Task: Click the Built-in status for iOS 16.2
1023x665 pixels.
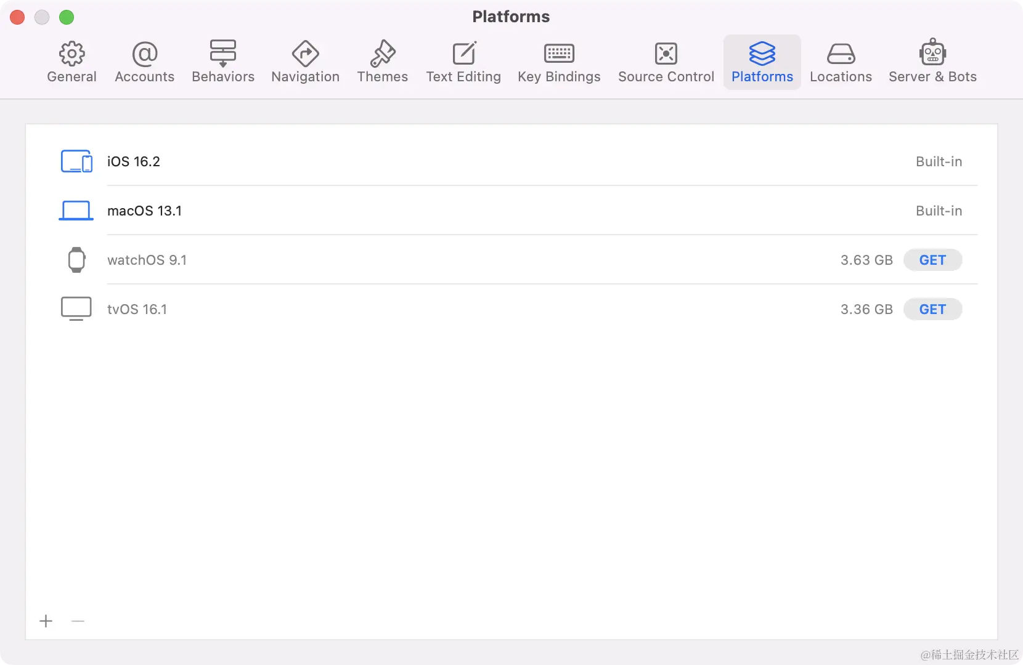Action: pos(939,161)
